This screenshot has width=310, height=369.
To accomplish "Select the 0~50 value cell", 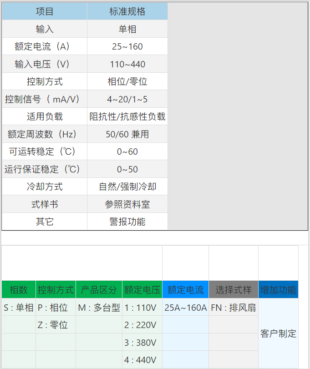I will 127,169.
